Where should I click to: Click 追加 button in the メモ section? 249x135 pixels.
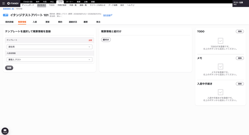point(240,58)
